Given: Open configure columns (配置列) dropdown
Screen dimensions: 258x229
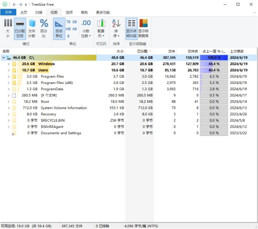Looking at the screenshot, I should [x=101, y=29].
